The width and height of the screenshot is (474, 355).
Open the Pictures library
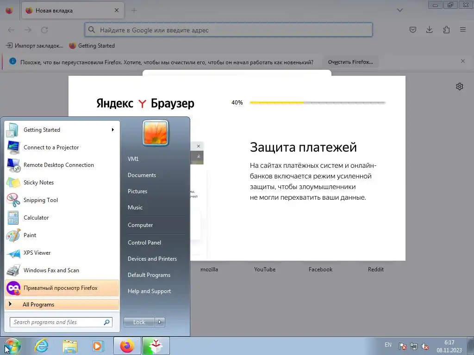[137, 191]
